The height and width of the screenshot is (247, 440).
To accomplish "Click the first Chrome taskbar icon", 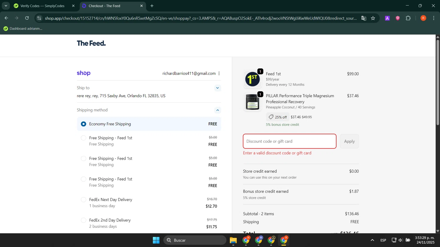I will click(246, 240).
